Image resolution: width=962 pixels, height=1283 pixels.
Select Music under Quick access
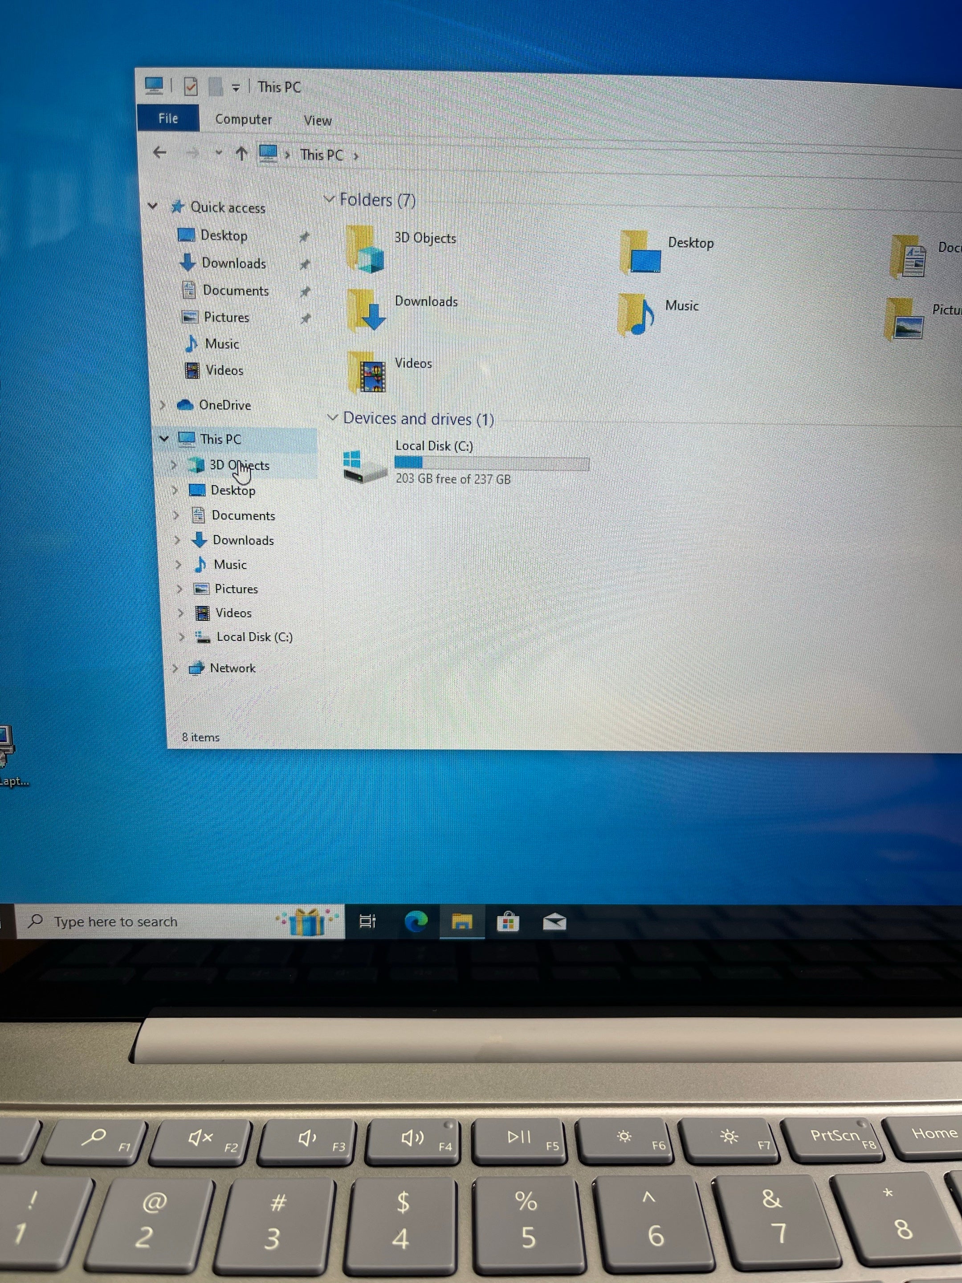tap(221, 344)
